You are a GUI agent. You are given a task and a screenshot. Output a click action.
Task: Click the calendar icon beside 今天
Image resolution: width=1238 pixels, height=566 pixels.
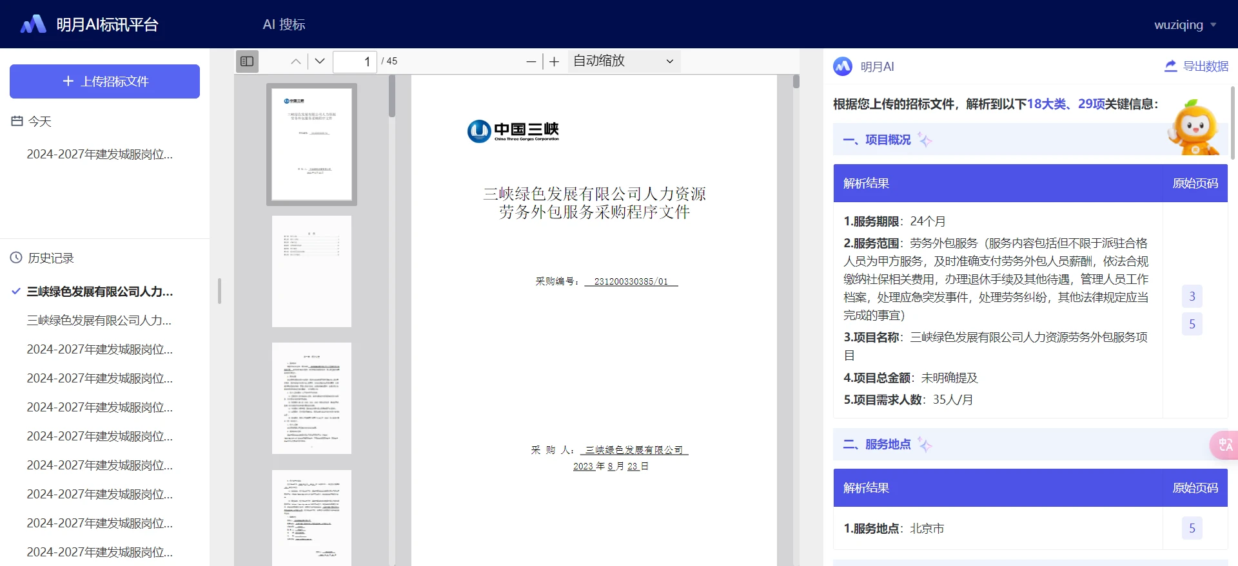(17, 121)
